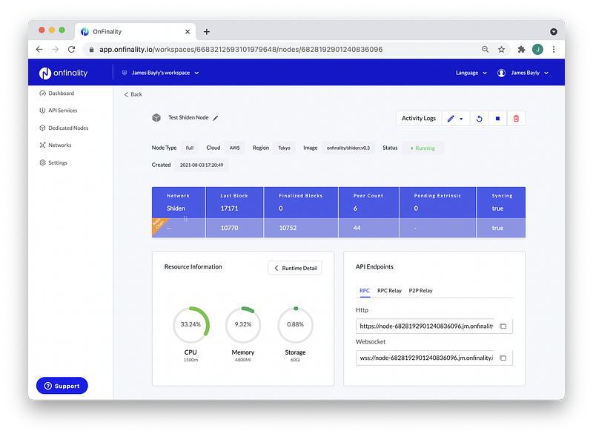Screen dimensions: 593x437
Task: Open Activity Logs
Action: coord(418,119)
